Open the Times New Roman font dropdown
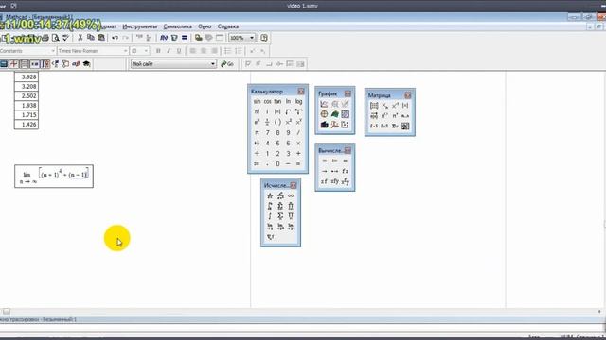The image size is (606, 340). tap(125, 51)
